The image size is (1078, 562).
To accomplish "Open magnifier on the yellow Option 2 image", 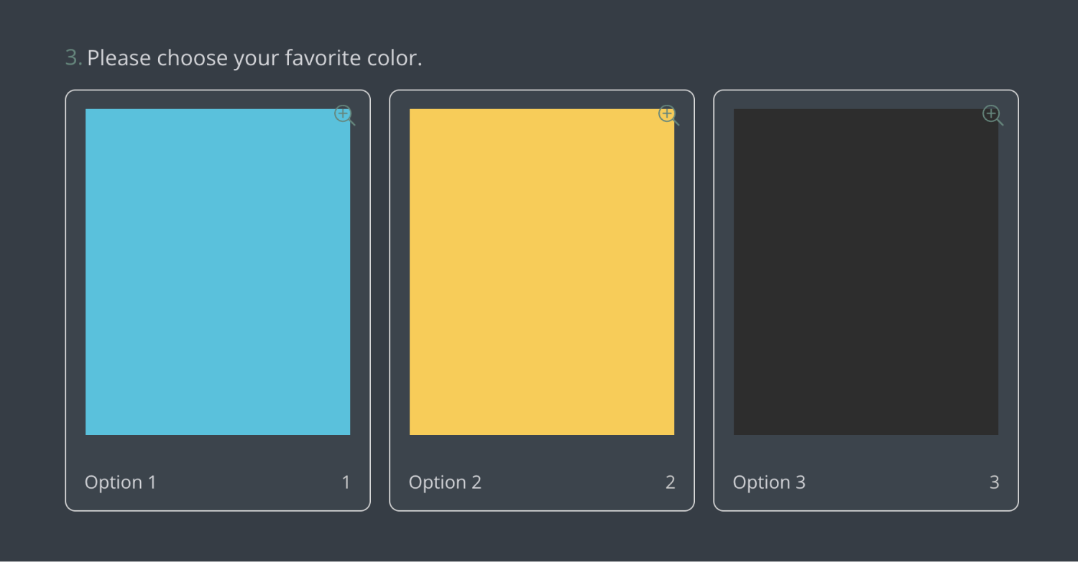I will [668, 115].
